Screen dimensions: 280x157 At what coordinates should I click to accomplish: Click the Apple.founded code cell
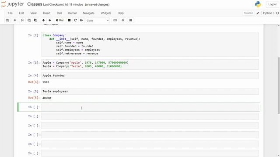point(150,75)
